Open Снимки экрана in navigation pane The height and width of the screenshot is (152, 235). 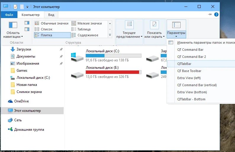(29, 92)
